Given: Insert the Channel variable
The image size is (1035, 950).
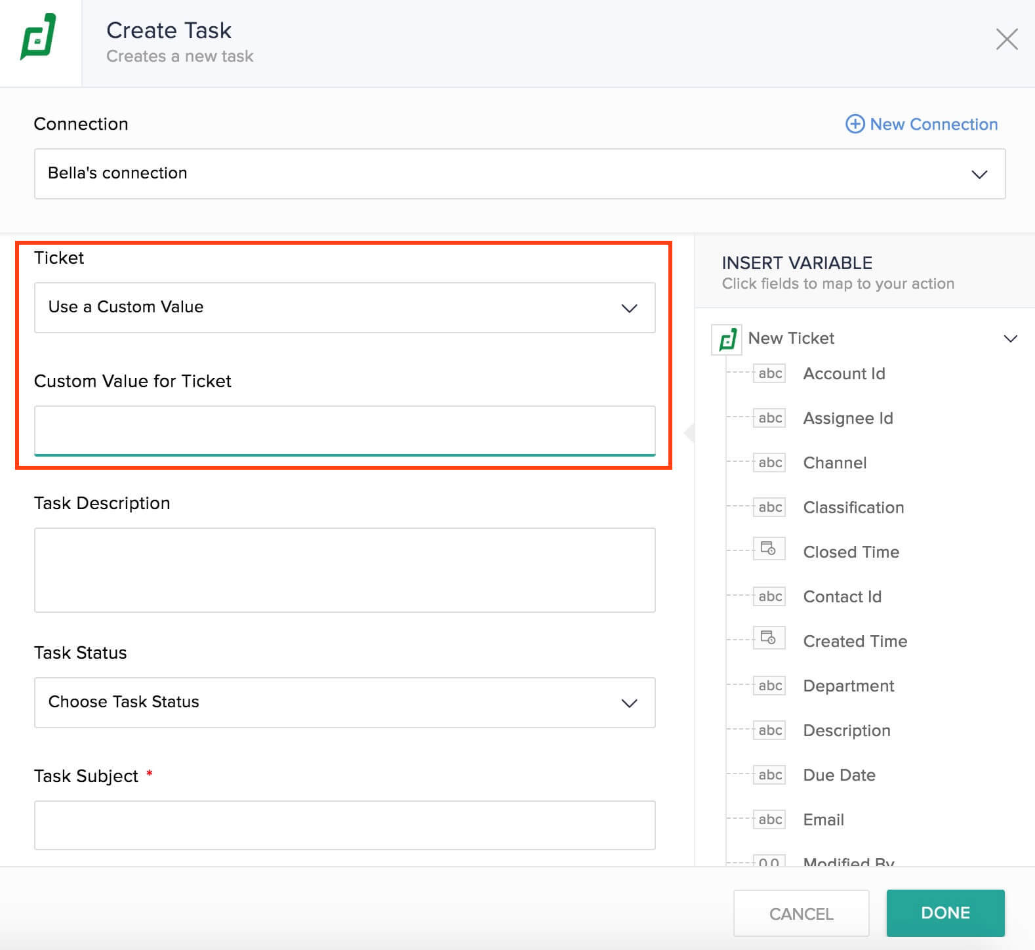Looking at the screenshot, I should point(835,463).
